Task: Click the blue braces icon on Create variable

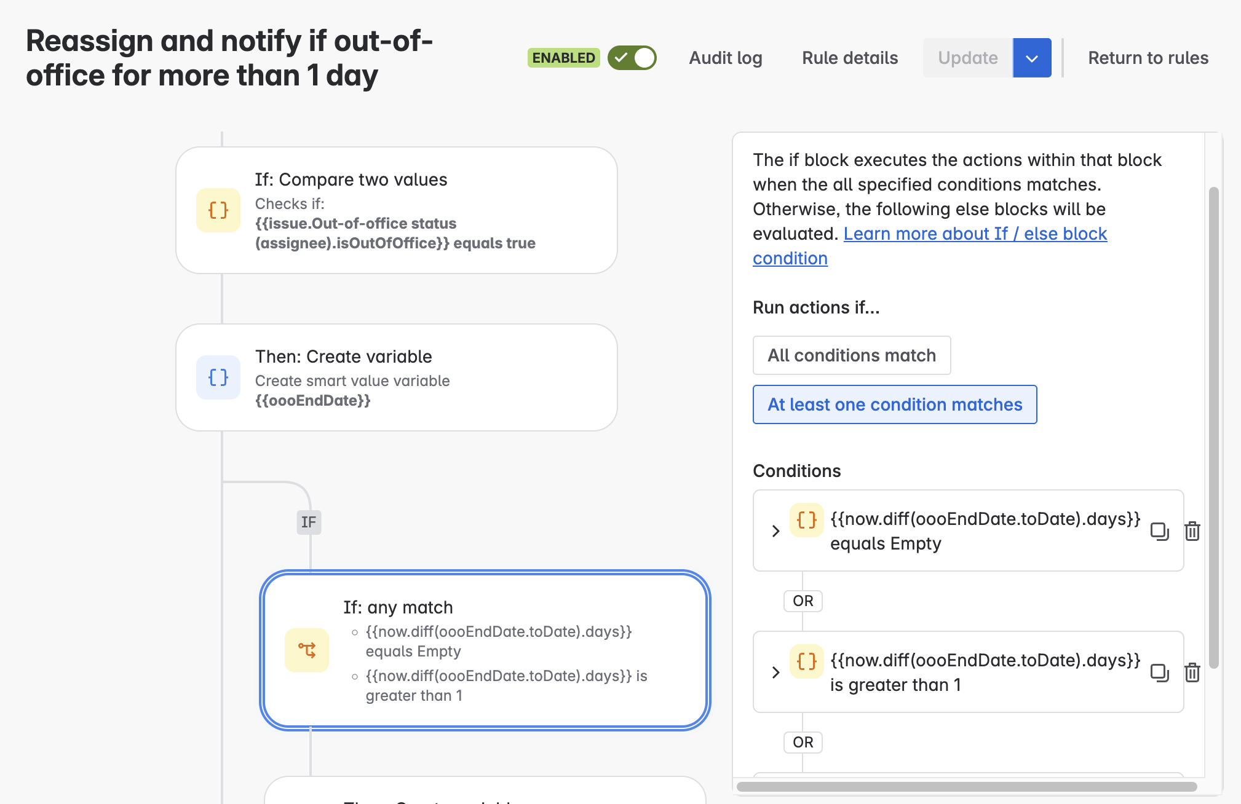Action: tap(218, 377)
